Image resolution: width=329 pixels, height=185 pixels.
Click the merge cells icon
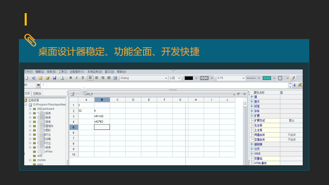(x=115, y=78)
